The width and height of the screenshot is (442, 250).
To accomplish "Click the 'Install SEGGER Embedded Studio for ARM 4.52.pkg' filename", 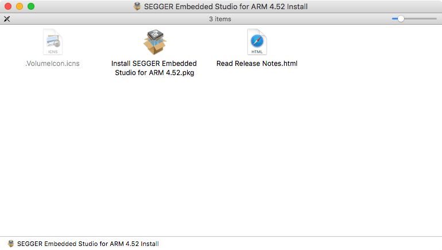I will [154, 68].
